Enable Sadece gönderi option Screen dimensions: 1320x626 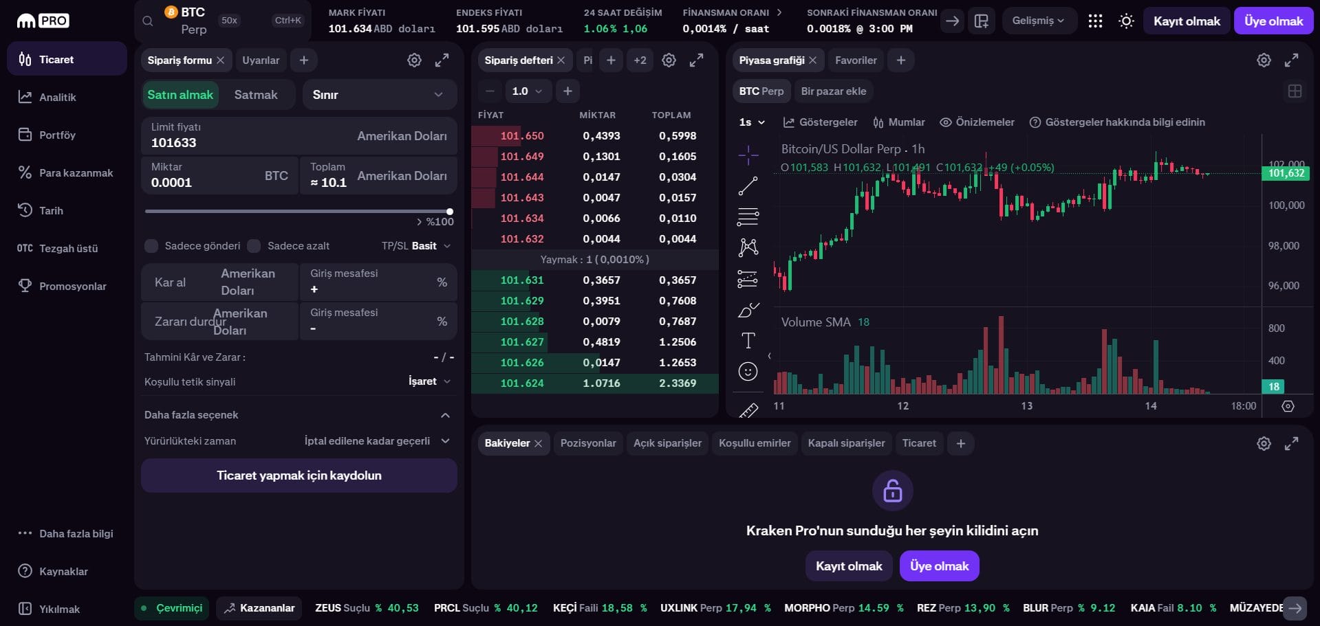pyautogui.click(x=151, y=246)
